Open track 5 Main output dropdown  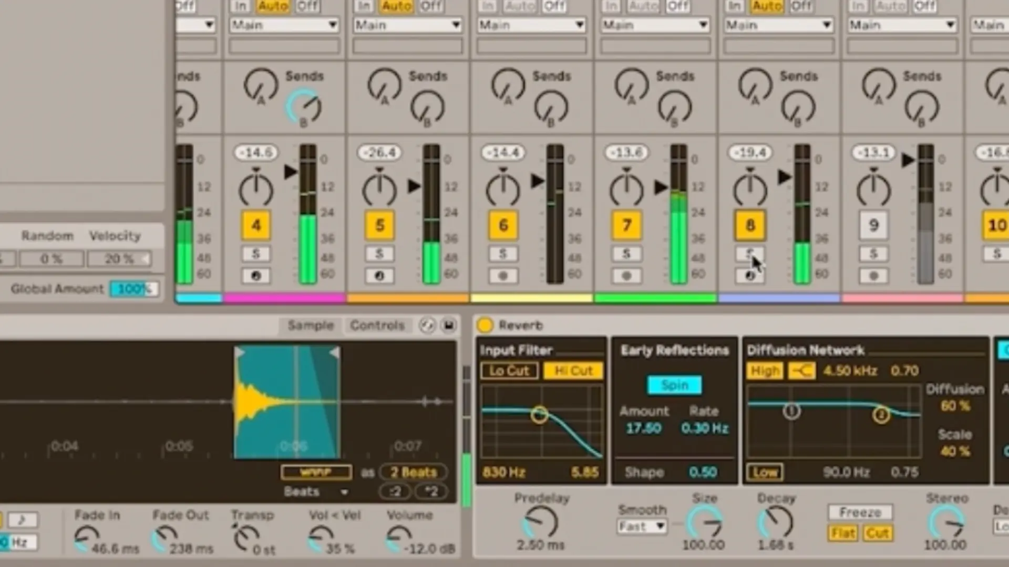coord(407,25)
